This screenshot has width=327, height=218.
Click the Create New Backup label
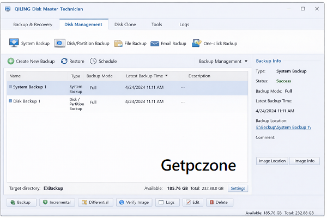[x=35, y=61]
